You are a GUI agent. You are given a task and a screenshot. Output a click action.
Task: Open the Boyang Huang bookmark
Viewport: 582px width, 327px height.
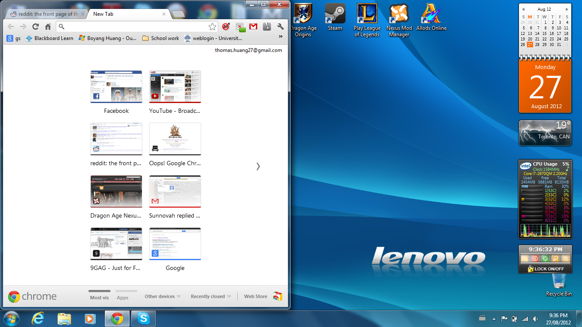point(108,38)
